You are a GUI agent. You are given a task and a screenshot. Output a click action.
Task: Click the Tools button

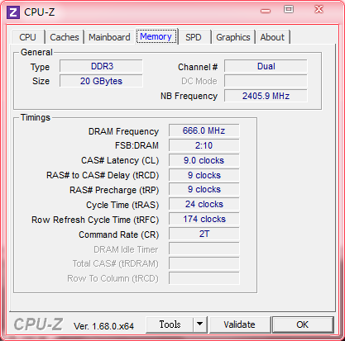click(170, 324)
